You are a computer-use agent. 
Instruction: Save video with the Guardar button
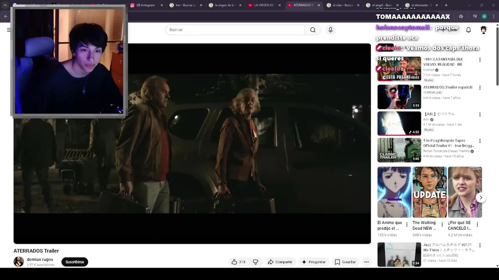[x=345, y=262]
